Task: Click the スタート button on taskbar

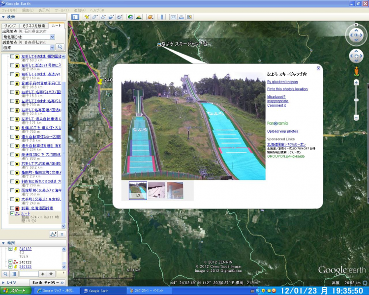Action: 16,291
